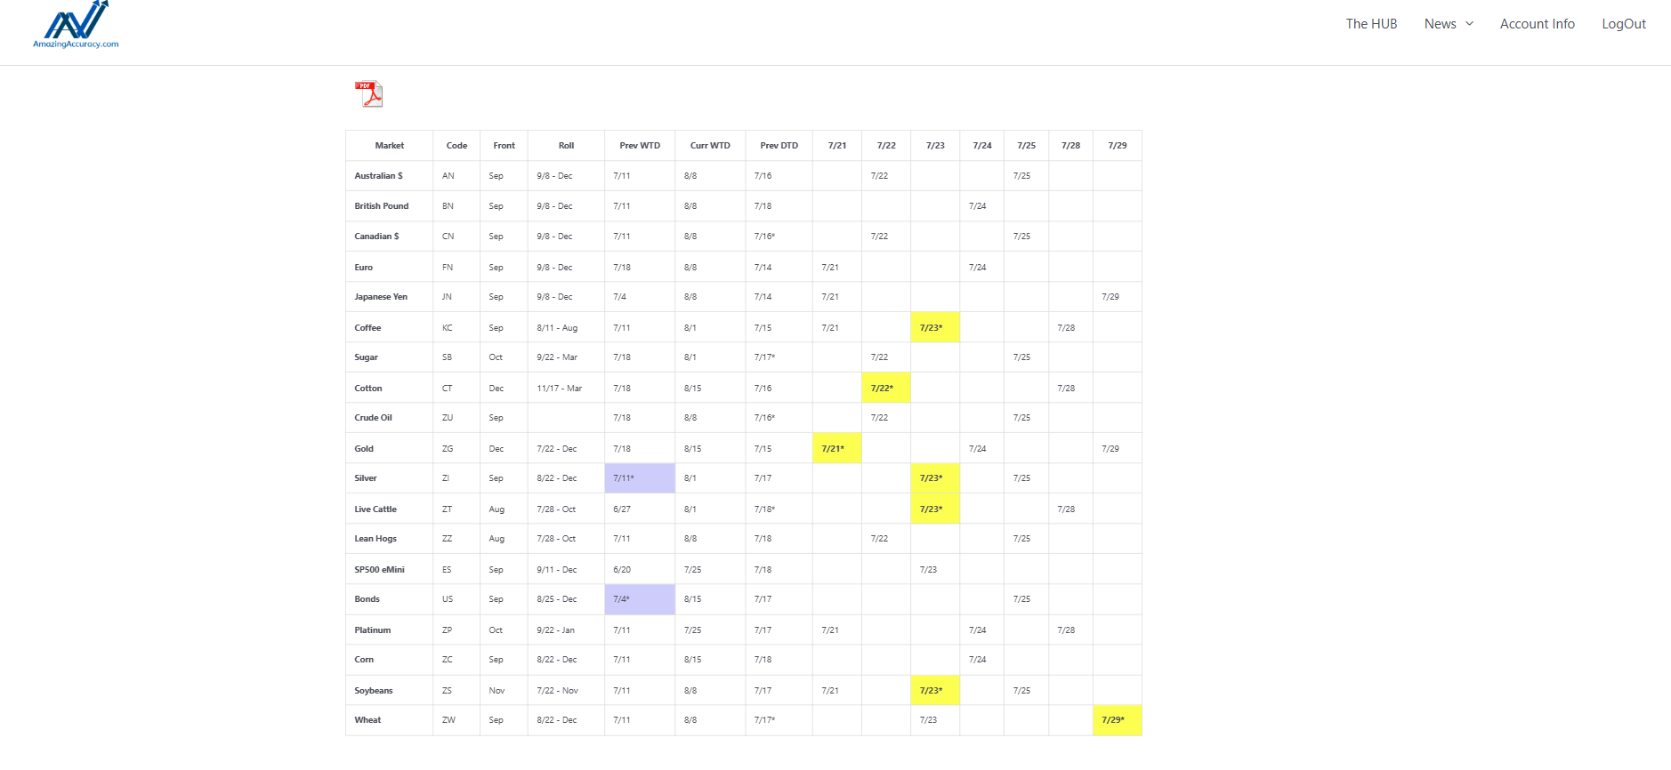1671x770 pixels.
Task: Select the SP500 eMini row label
Action: [379, 570]
